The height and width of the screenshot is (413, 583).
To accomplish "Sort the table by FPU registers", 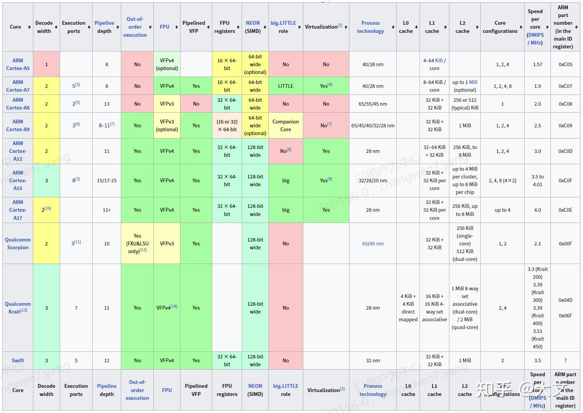I will (239, 27).
